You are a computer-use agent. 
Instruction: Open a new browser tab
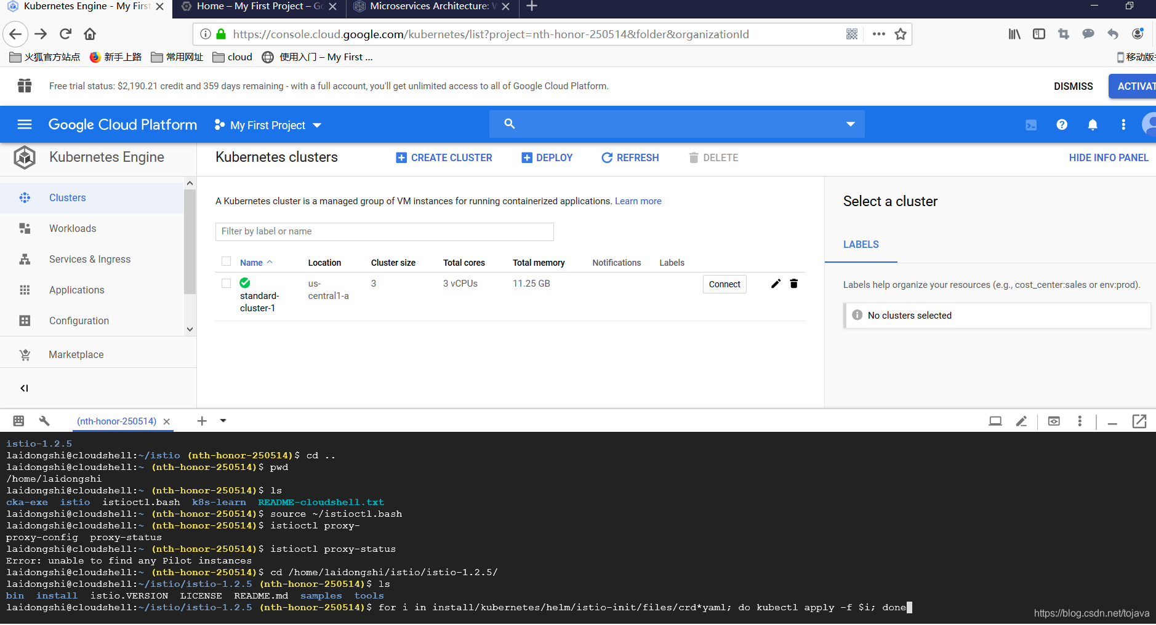click(x=532, y=6)
